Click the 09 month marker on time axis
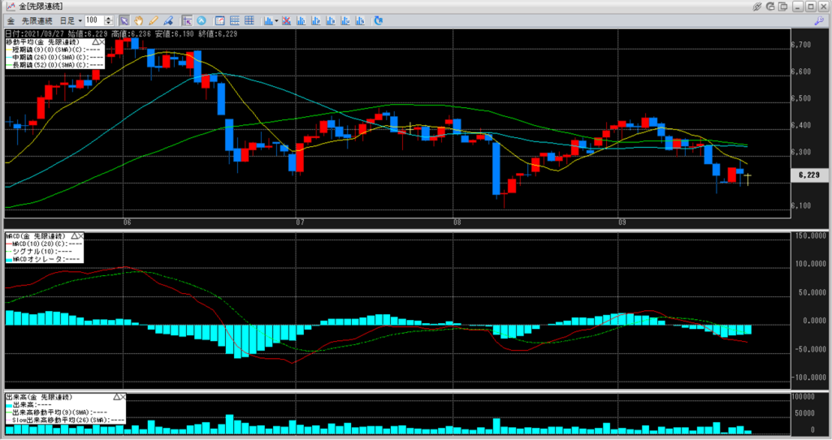 pyautogui.click(x=622, y=222)
